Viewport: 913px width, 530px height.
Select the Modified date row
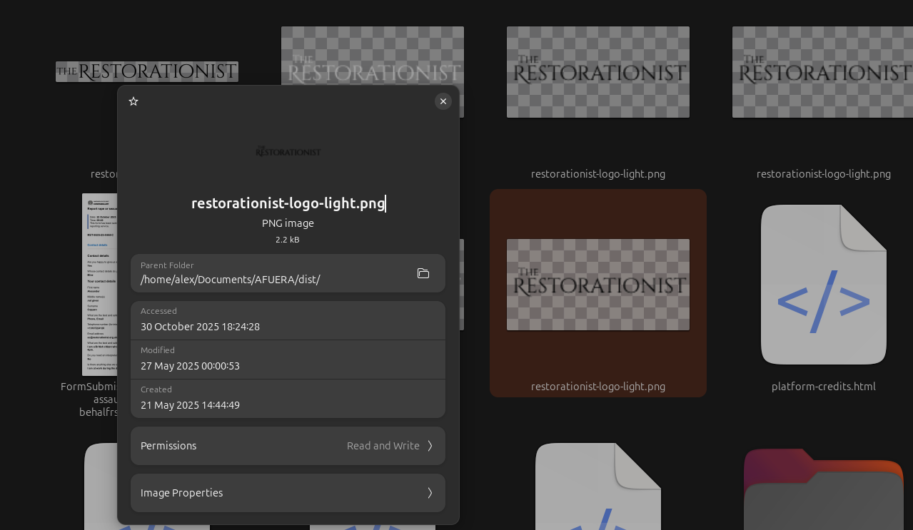click(x=288, y=360)
